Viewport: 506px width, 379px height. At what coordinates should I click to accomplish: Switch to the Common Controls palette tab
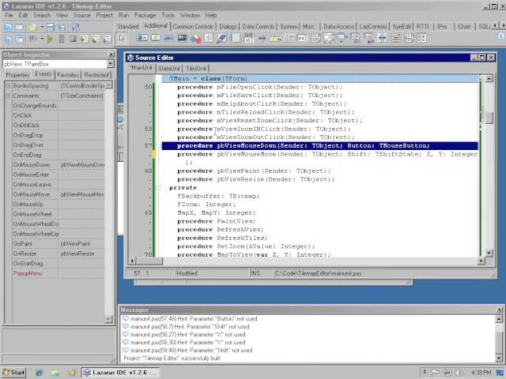click(193, 26)
